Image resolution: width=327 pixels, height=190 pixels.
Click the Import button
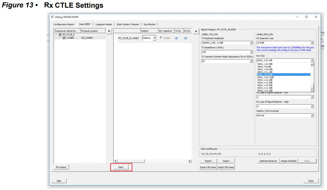coord(226,161)
